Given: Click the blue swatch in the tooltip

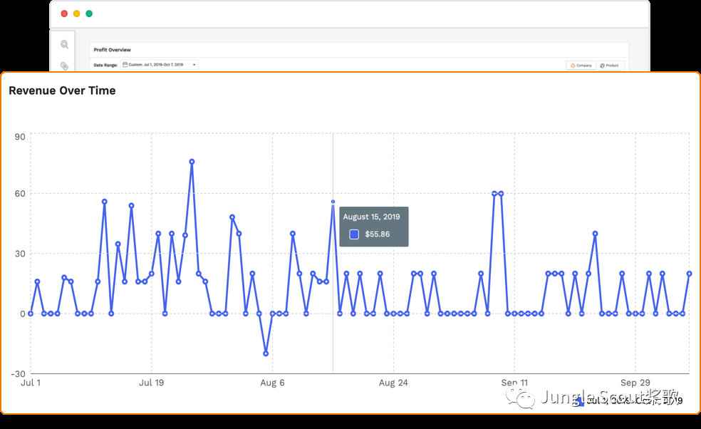Looking at the screenshot, I should (x=354, y=234).
